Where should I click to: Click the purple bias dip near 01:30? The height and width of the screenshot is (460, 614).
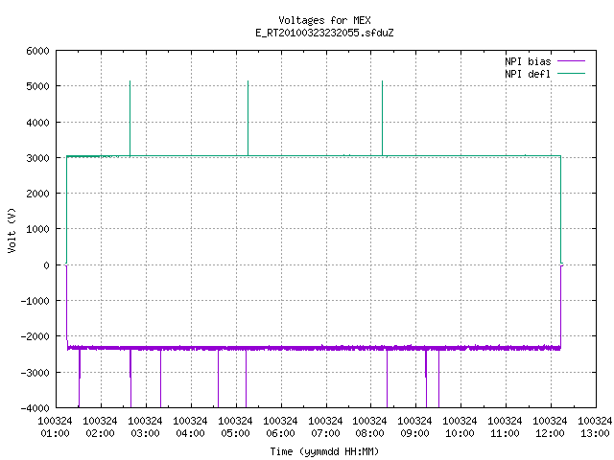(80, 378)
